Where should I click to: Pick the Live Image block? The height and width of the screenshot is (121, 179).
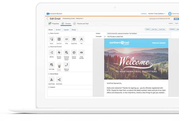pos(51,65)
